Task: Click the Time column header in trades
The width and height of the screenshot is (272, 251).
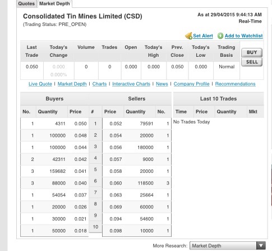Action: click(x=181, y=111)
